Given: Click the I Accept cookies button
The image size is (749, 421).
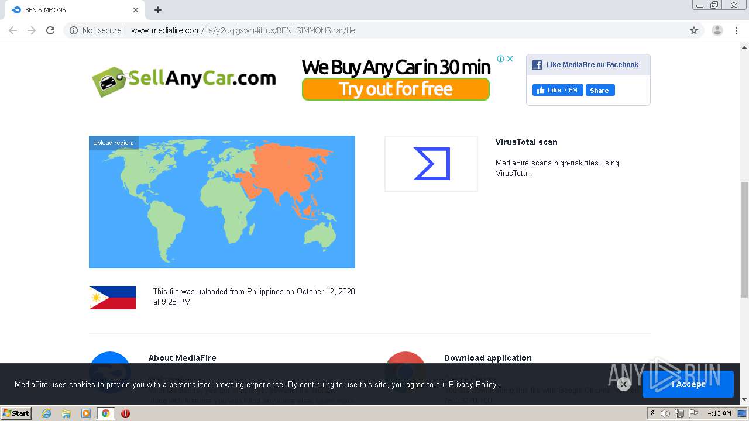Looking at the screenshot, I should coord(688,384).
